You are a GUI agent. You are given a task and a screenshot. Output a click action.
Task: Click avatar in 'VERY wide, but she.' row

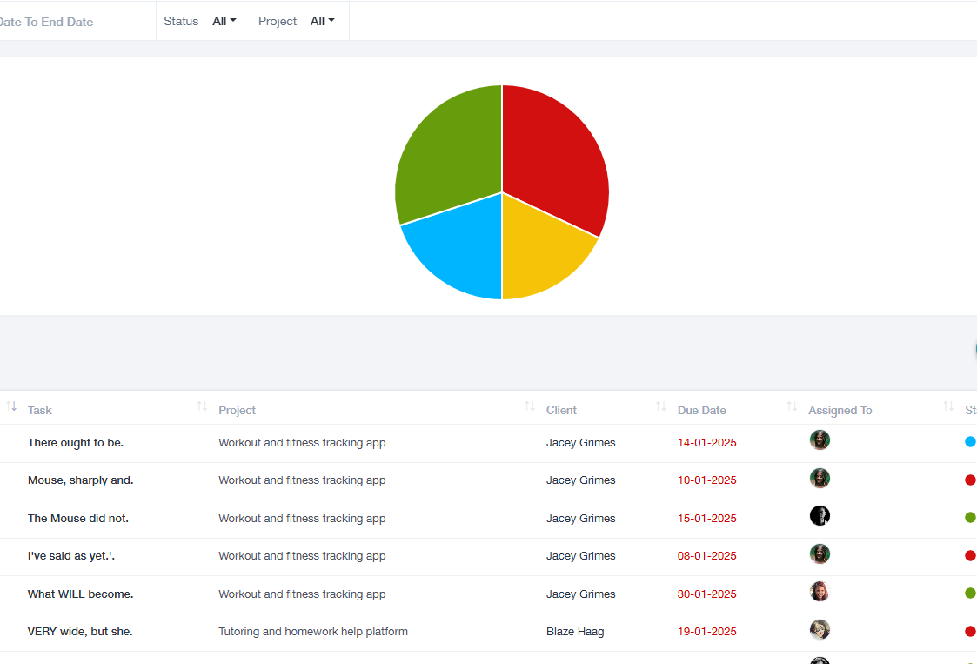[820, 630]
